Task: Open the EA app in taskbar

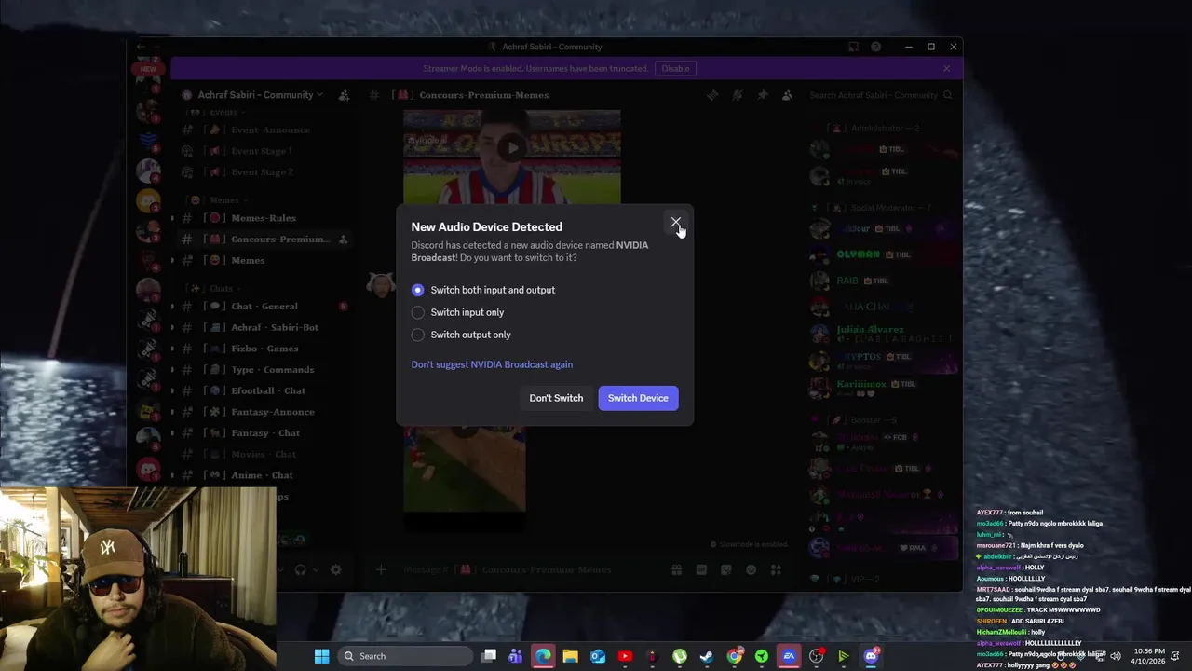Action: tap(790, 656)
